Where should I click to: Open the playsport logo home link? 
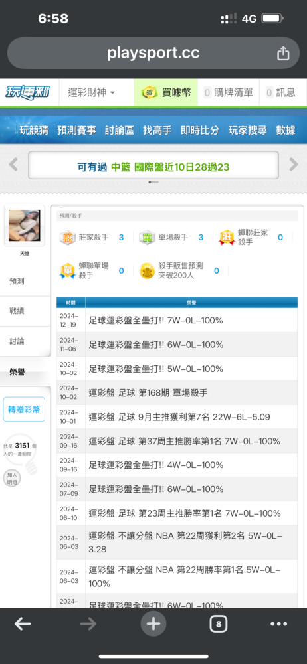pos(27,92)
